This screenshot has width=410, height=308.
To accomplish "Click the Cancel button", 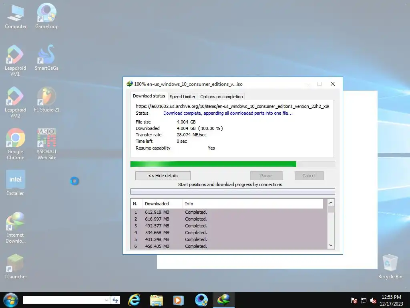I will tap(309, 176).
